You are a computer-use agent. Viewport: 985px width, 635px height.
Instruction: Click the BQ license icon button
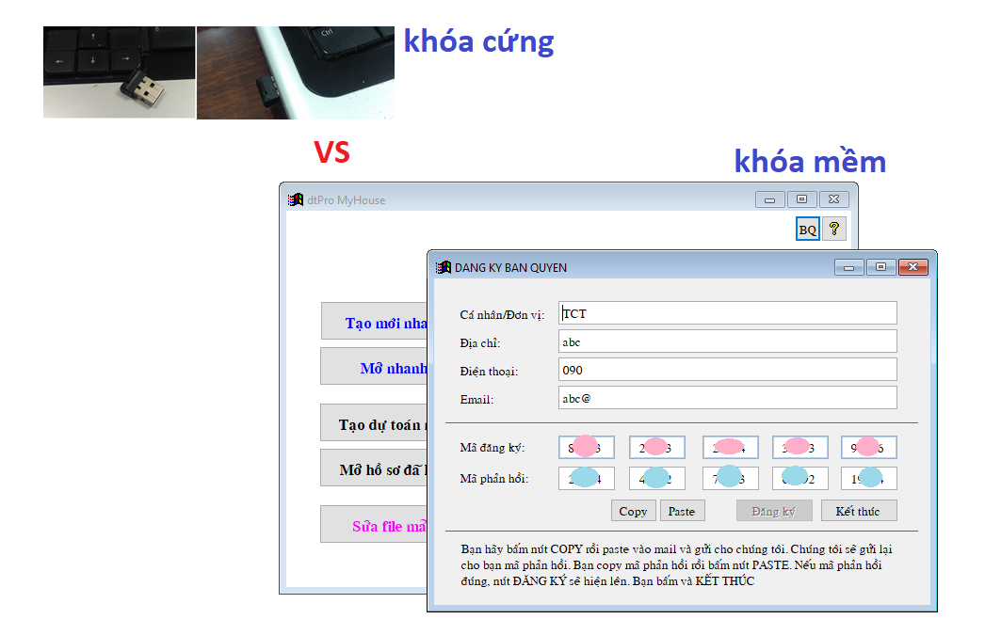click(807, 230)
